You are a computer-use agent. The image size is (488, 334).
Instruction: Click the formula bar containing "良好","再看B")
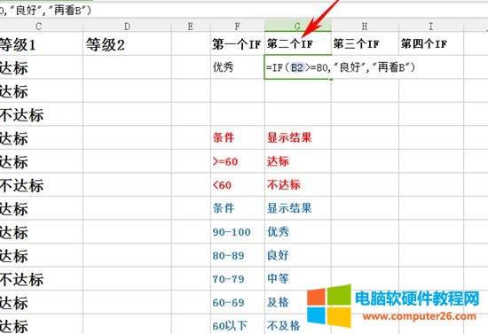click(x=244, y=11)
